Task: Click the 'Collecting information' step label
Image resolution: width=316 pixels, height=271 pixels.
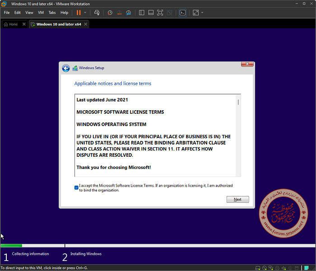Action: point(30,254)
